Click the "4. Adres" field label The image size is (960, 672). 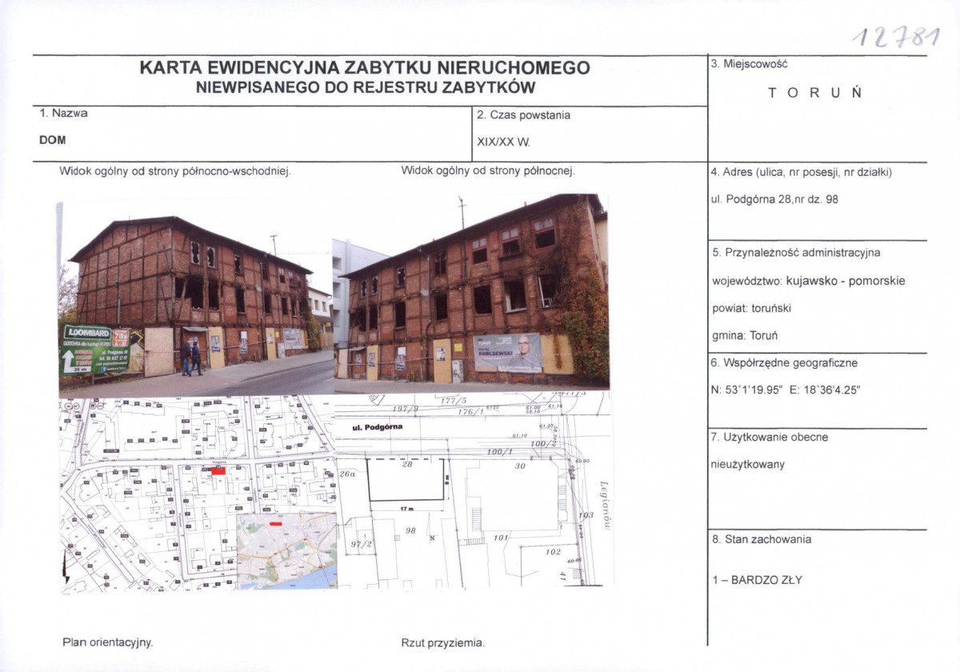pyautogui.click(x=801, y=172)
